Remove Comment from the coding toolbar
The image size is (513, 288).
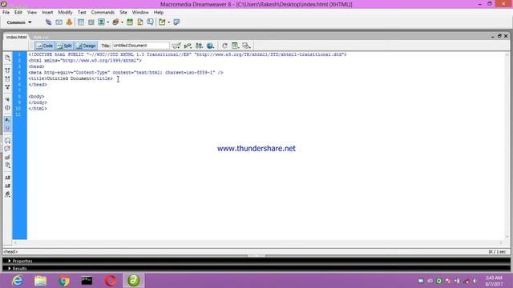coord(7,149)
